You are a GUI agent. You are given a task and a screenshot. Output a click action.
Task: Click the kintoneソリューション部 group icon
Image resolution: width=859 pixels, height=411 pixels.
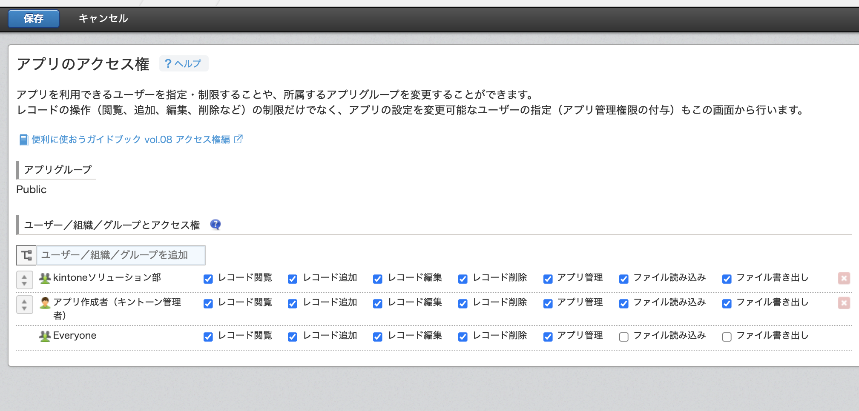pyautogui.click(x=45, y=278)
